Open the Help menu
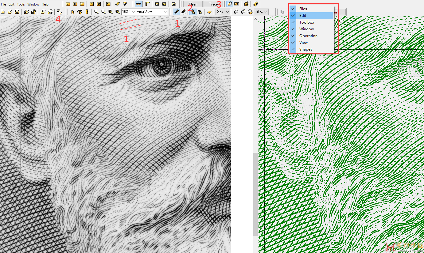424x253 pixels. pos(45,4)
